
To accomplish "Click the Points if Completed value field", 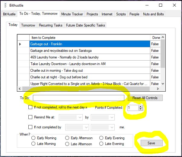I will pyautogui.click(x=133, y=108).
